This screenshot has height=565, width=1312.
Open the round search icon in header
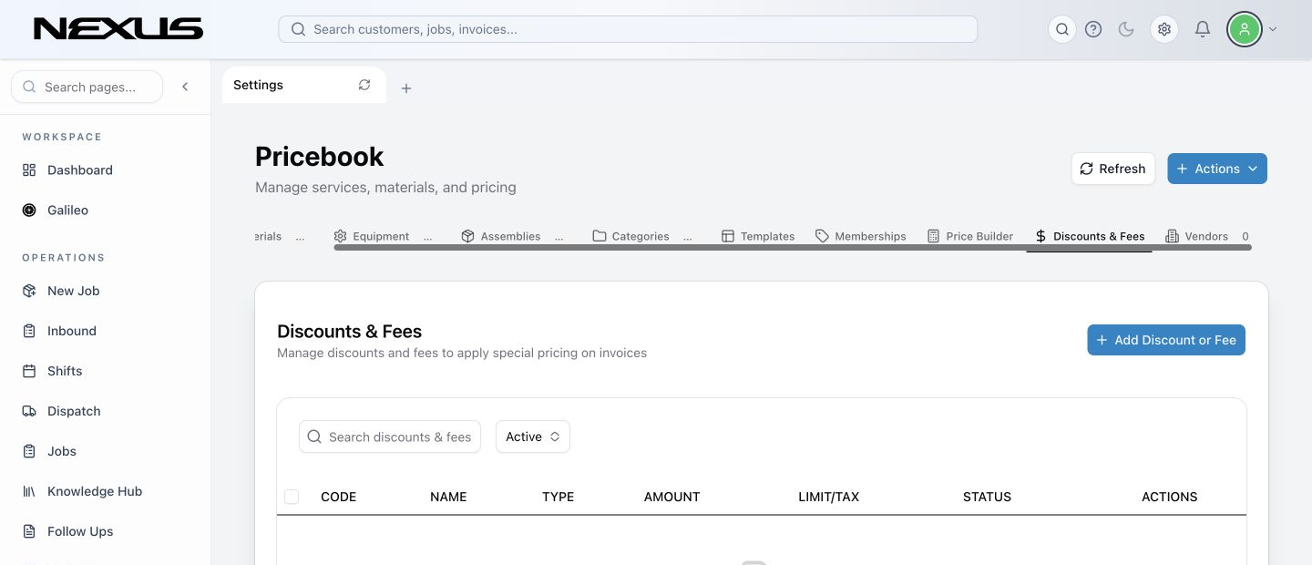[x=1062, y=29]
